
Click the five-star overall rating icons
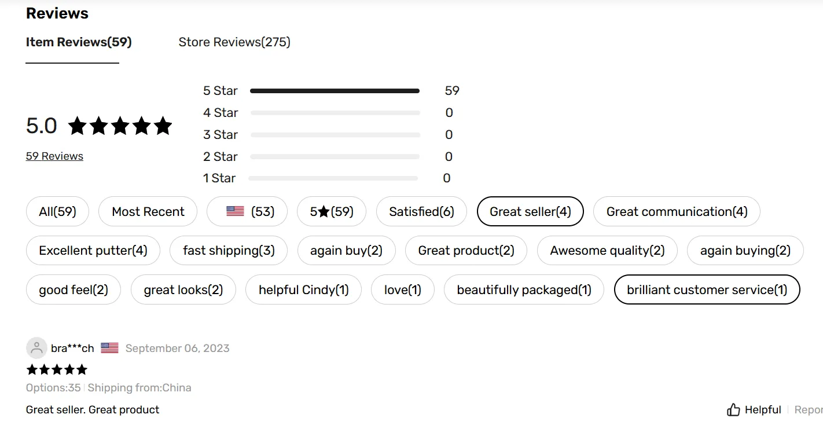(120, 126)
